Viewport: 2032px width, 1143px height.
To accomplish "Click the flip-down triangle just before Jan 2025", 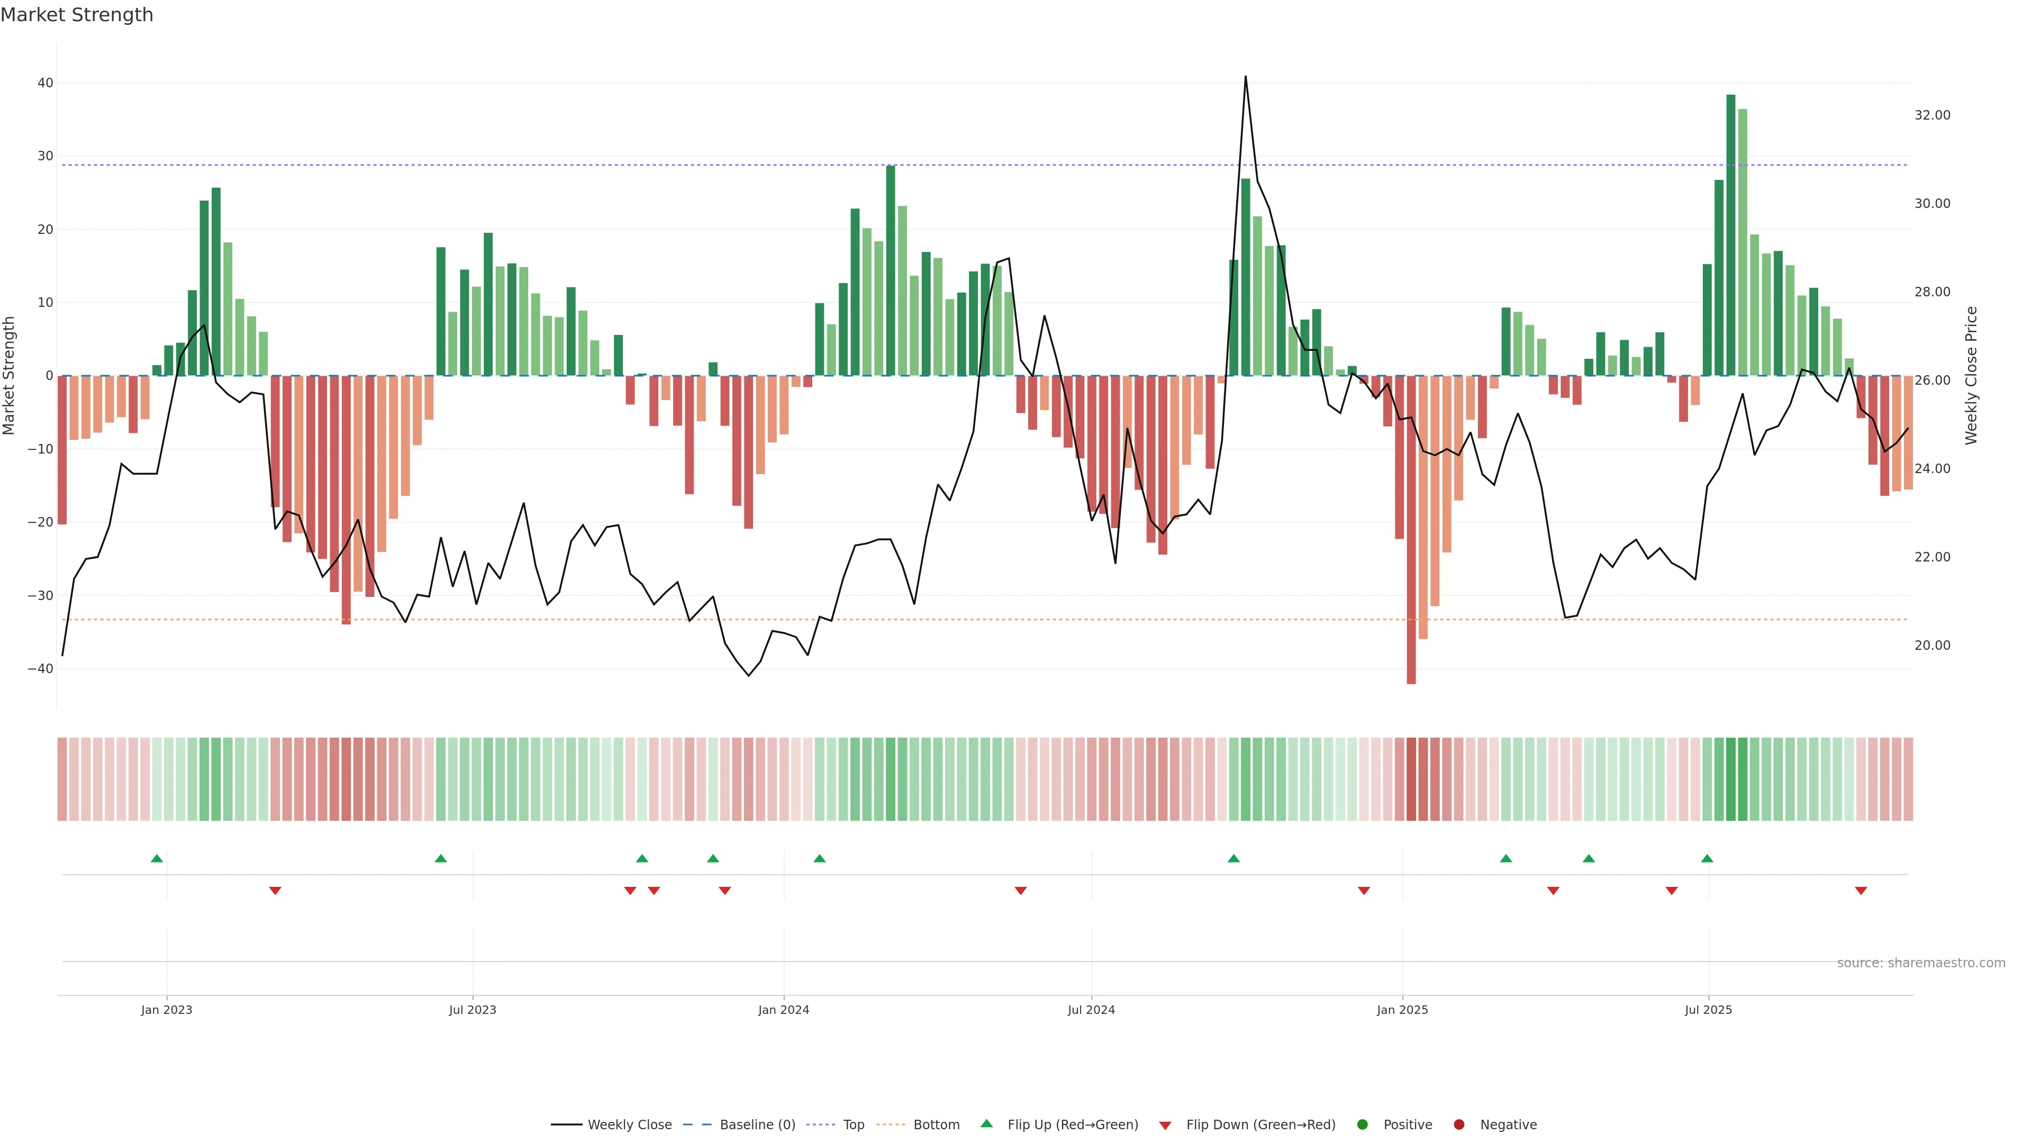I will coord(1364,891).
